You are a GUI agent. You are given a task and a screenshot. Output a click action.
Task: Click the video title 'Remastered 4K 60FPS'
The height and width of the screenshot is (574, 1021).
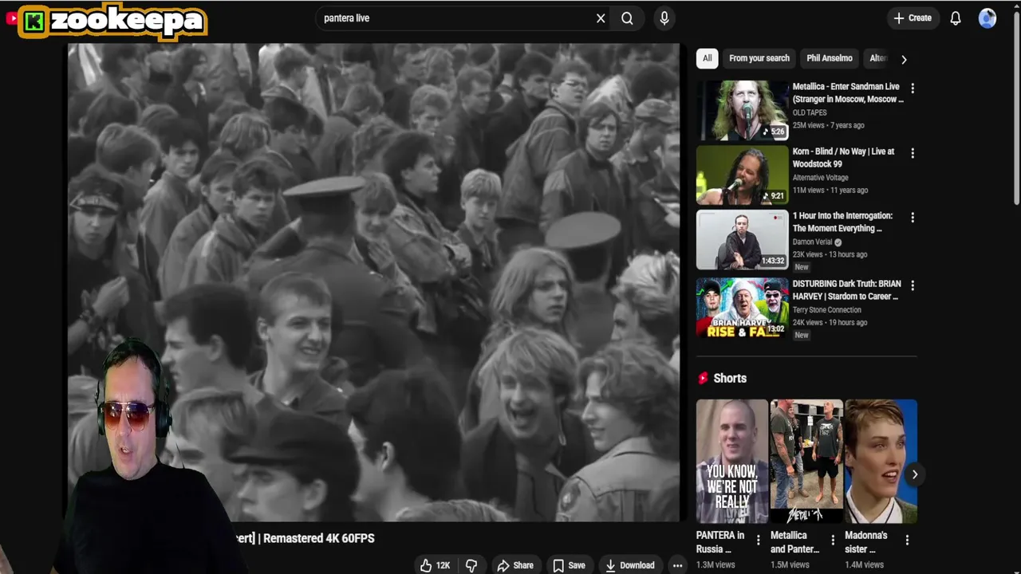[x=318, y=538]
